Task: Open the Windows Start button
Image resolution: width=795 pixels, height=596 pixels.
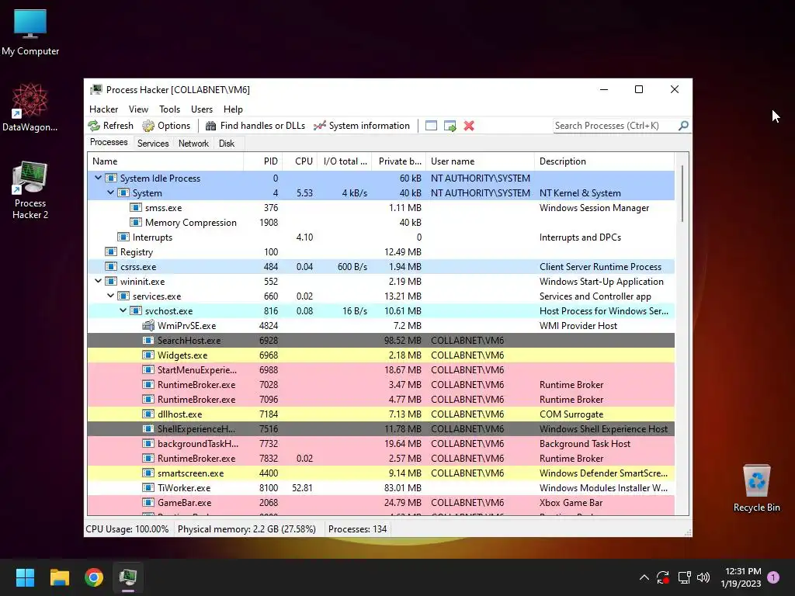Action: point(25,577)
